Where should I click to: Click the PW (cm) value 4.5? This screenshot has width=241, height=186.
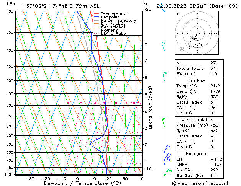pos(214,74)
